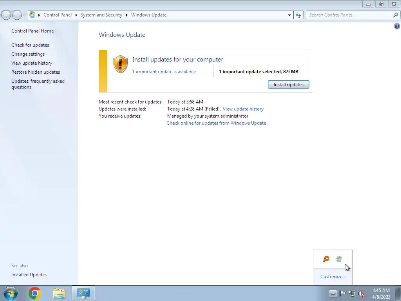Click the Control Panel taskbar button
The height and width of the screenshot is (301, 401).
pyautogui.click(x=83, y=293)
